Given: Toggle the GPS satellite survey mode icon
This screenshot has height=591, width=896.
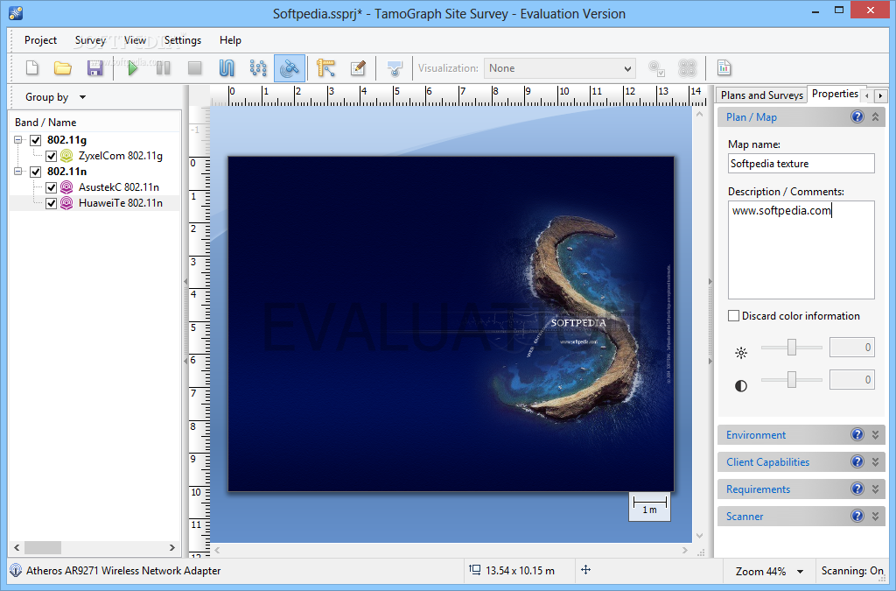Looking at the screenshot, I should 290,68.
